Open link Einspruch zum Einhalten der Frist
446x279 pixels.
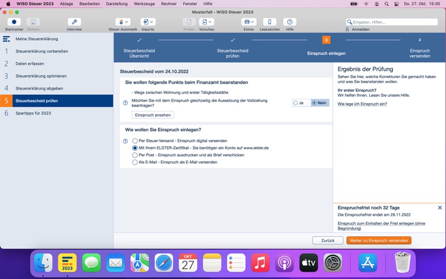(x=381, y=226)
